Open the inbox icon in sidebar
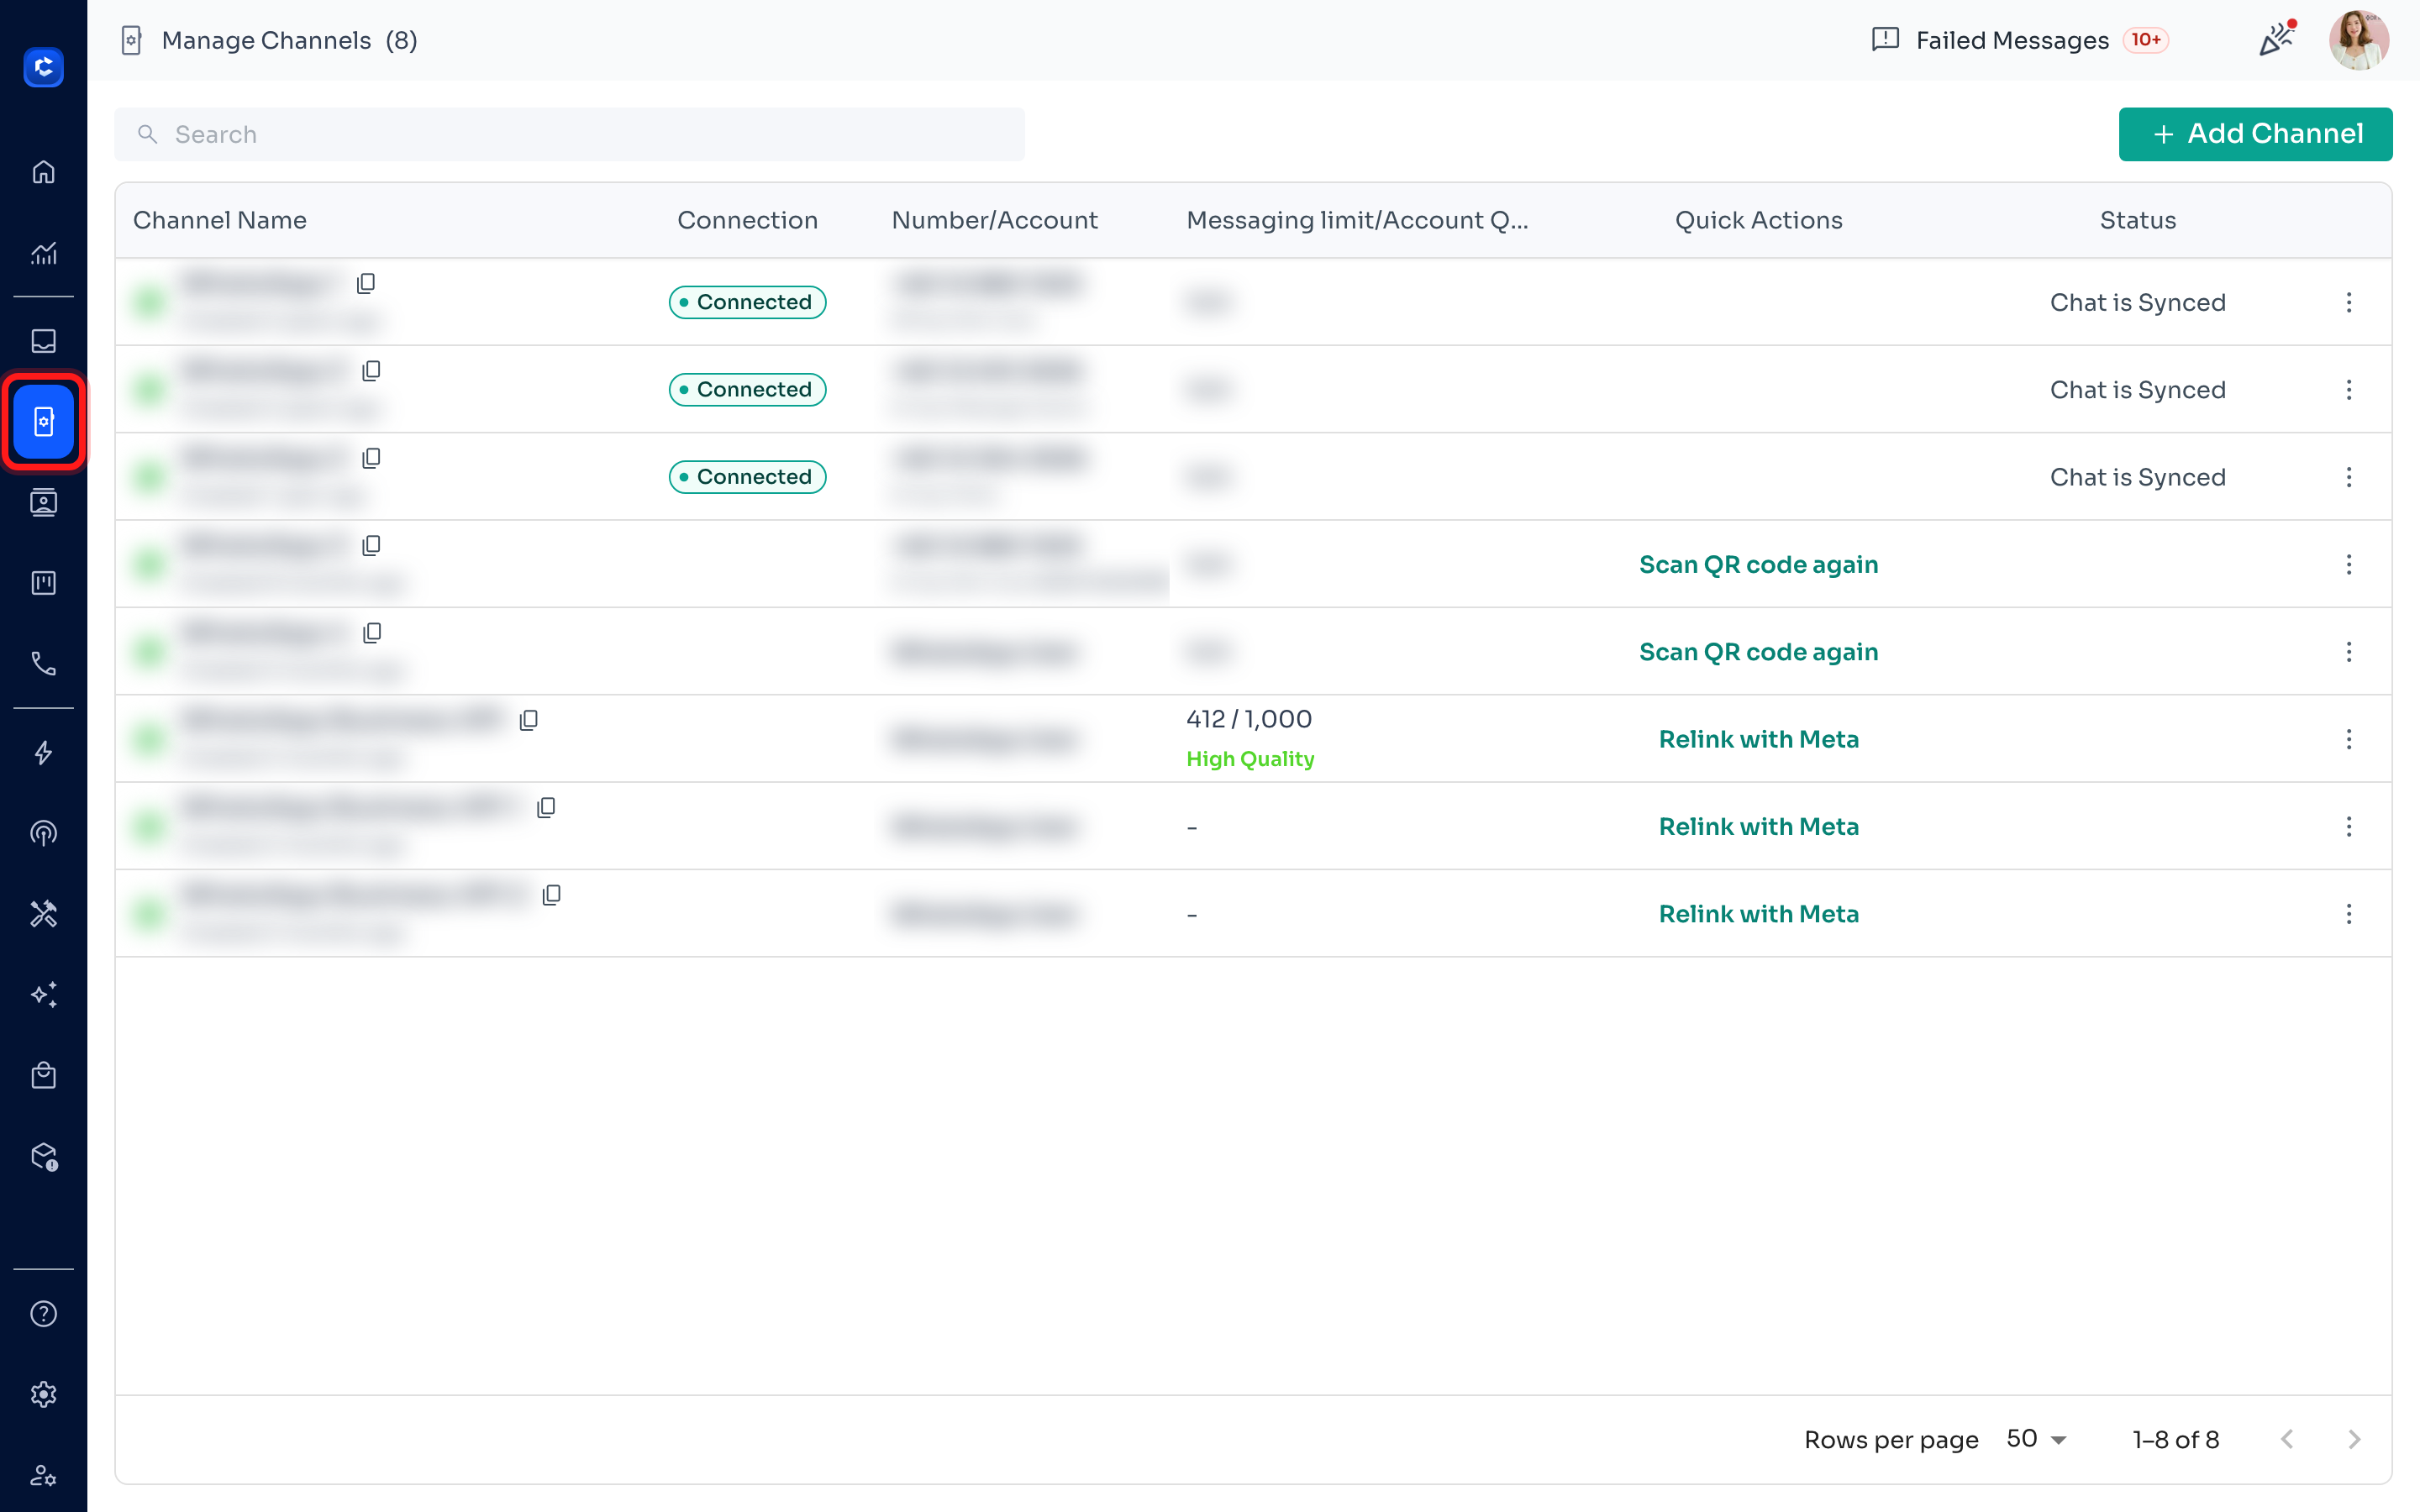Screen dimensions: 2420x1512 tap(43, 341)
